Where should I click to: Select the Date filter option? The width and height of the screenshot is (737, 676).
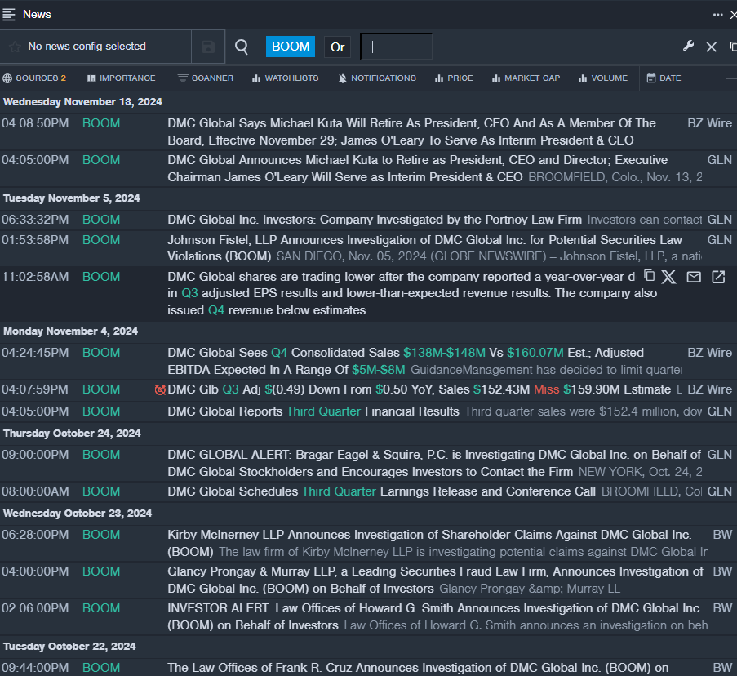664,78
